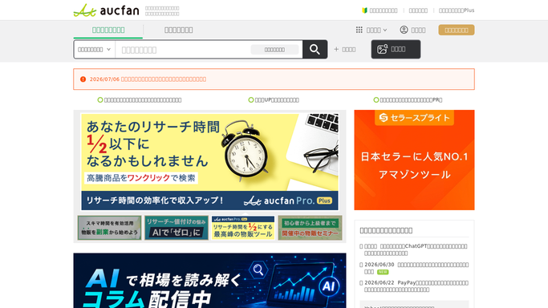Open the セラースプライト orange advertisement
This screenshot has width=548, height=308.
coord(414,160)
